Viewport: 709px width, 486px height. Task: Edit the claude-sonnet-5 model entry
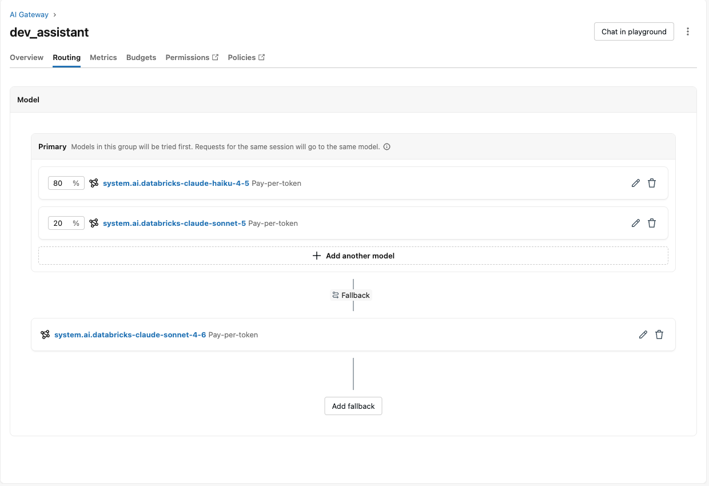(x=635, y=223)
